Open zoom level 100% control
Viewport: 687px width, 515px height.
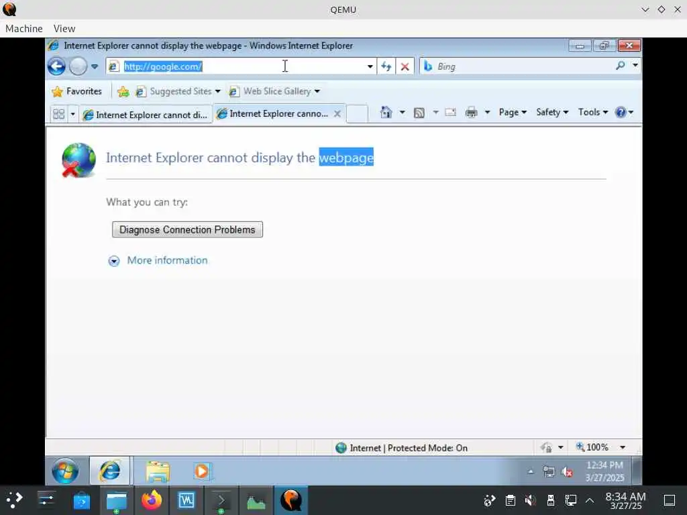pyautogui.click(x=593, y=447)
